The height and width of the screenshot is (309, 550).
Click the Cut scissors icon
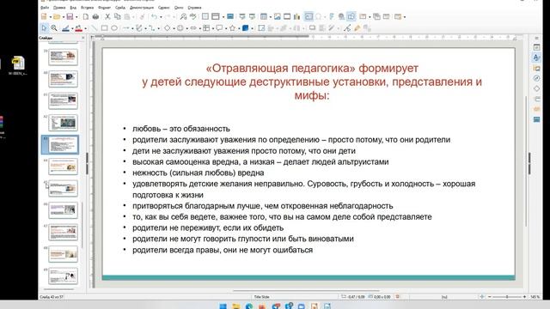point(107,16)
